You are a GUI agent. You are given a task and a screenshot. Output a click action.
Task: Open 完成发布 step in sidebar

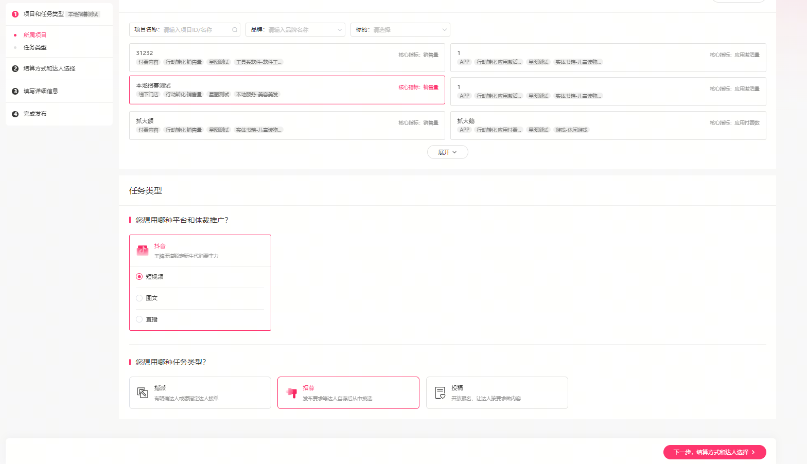(35, 114)
